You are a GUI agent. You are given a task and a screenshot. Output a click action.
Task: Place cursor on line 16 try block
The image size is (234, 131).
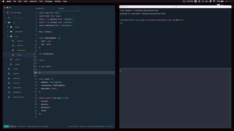(41, 60)
